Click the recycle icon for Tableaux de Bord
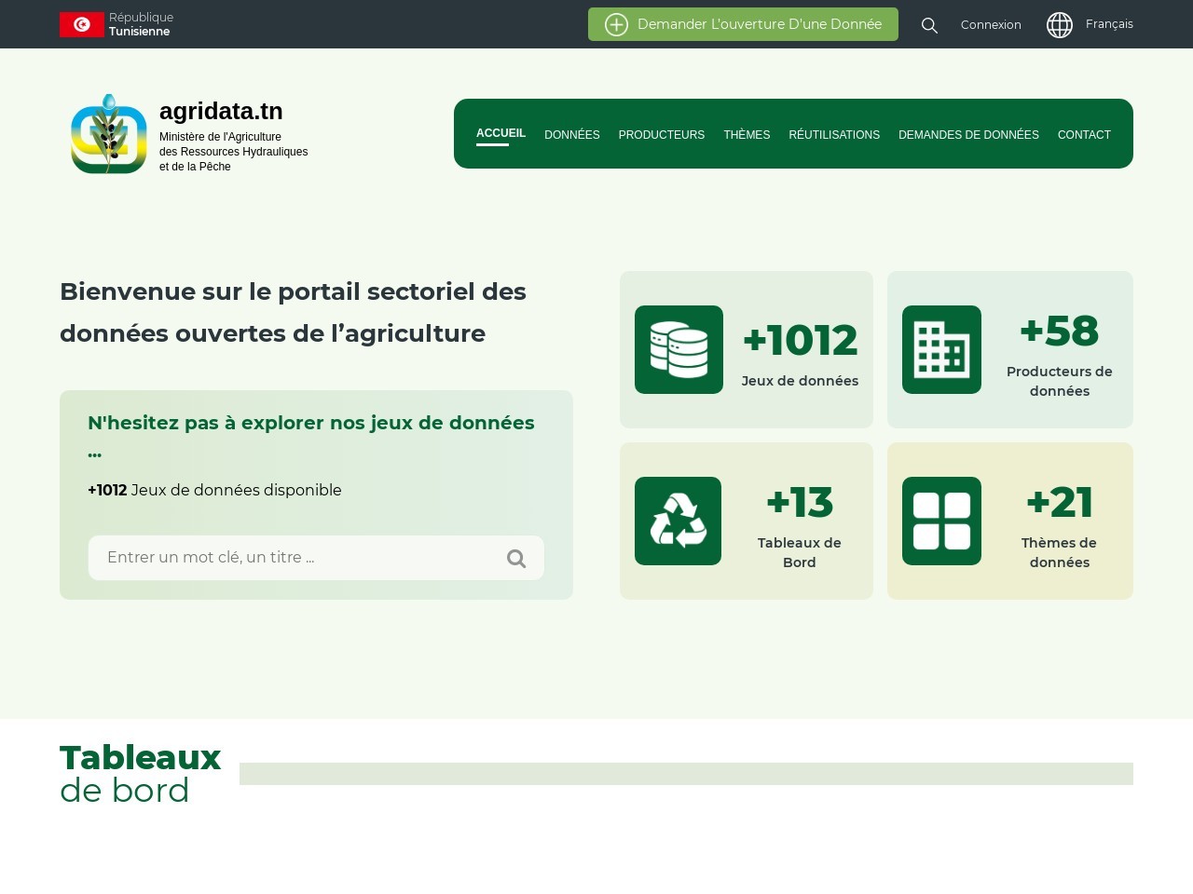This screenshot has height=894, width=1193. (678, 521)
